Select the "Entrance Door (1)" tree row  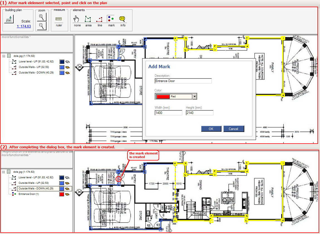tap(29, 194)
